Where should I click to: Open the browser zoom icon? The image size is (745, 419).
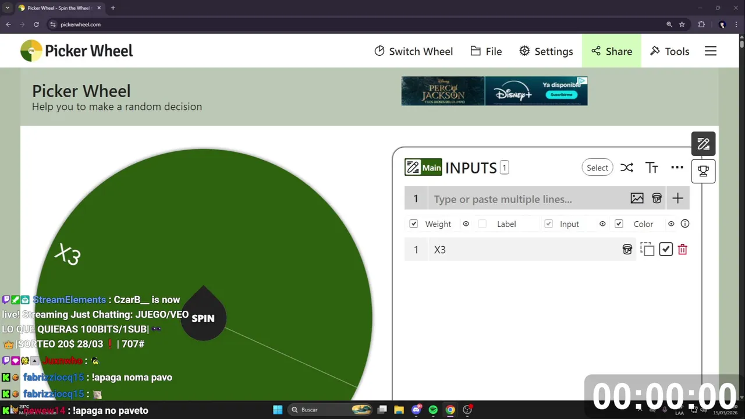pyautogui.click(x=669, y=24)
